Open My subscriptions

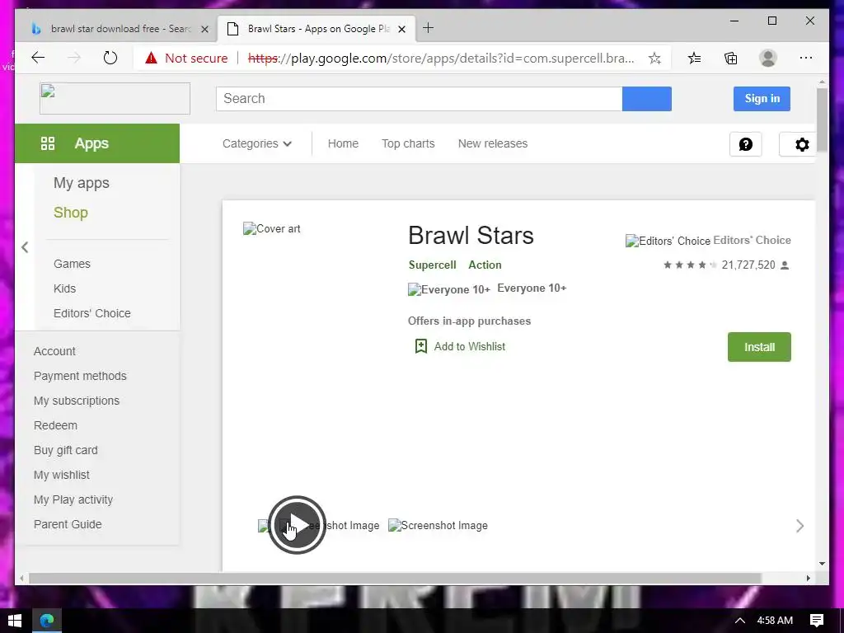tap(77, 401)
